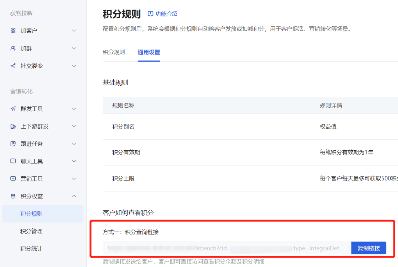Expand the 社交裂变 menu chevron
This screenshot has height=267, width=398.
[x=74, y=66]
